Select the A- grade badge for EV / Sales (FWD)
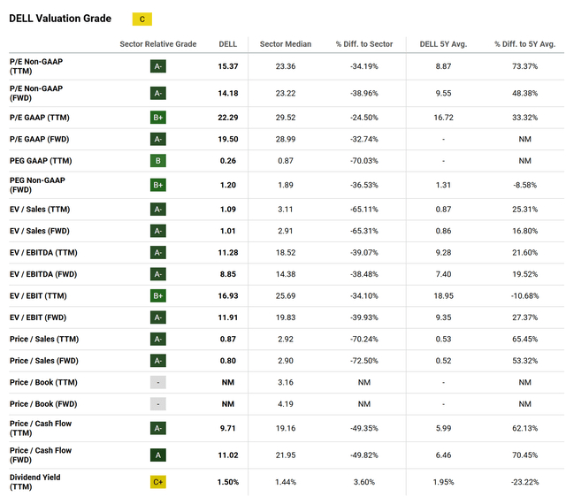This screenshot has width=566, height=497. point(158,231)
